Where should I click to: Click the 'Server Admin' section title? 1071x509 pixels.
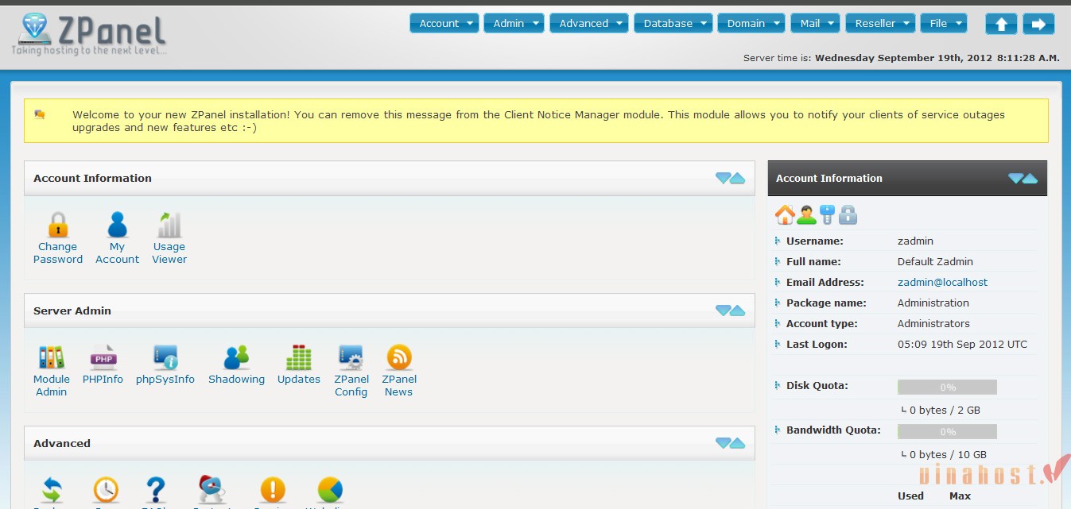pyautogui.click(x=72, y=310)
